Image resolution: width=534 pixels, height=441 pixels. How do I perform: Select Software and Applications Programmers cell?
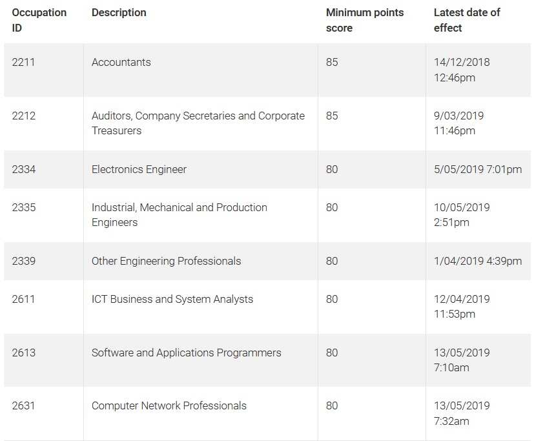pyautogui.click(x=186, y=353)
